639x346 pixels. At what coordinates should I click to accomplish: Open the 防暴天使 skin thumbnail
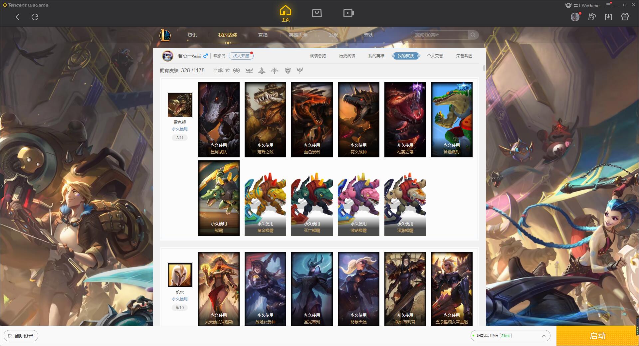point(358,288)
